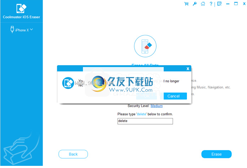Click the Back button

tap(73, 154)
